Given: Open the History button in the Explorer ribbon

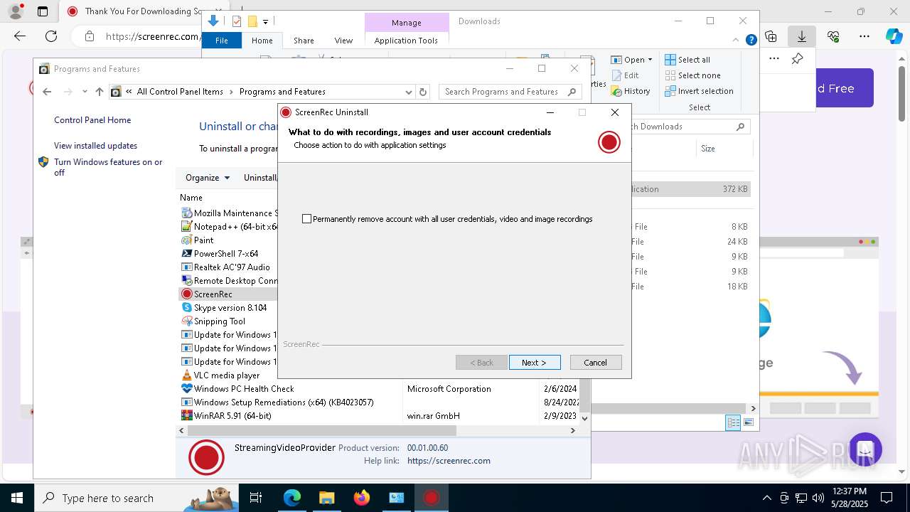Looking at the screenshot, I should click(x=631, y=91).
